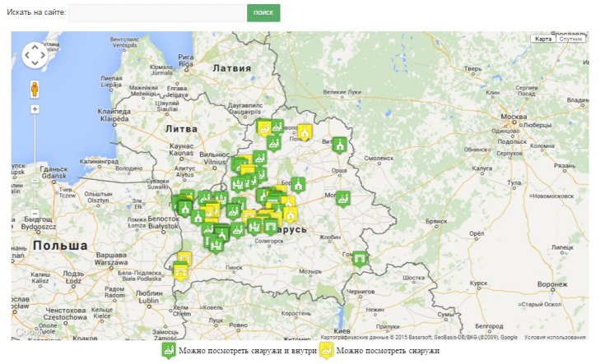Image resolution: width=605 pixels, height=364 pixels.
Task: Open the green gate marker near Gomel
Action: tap(360, 258)
